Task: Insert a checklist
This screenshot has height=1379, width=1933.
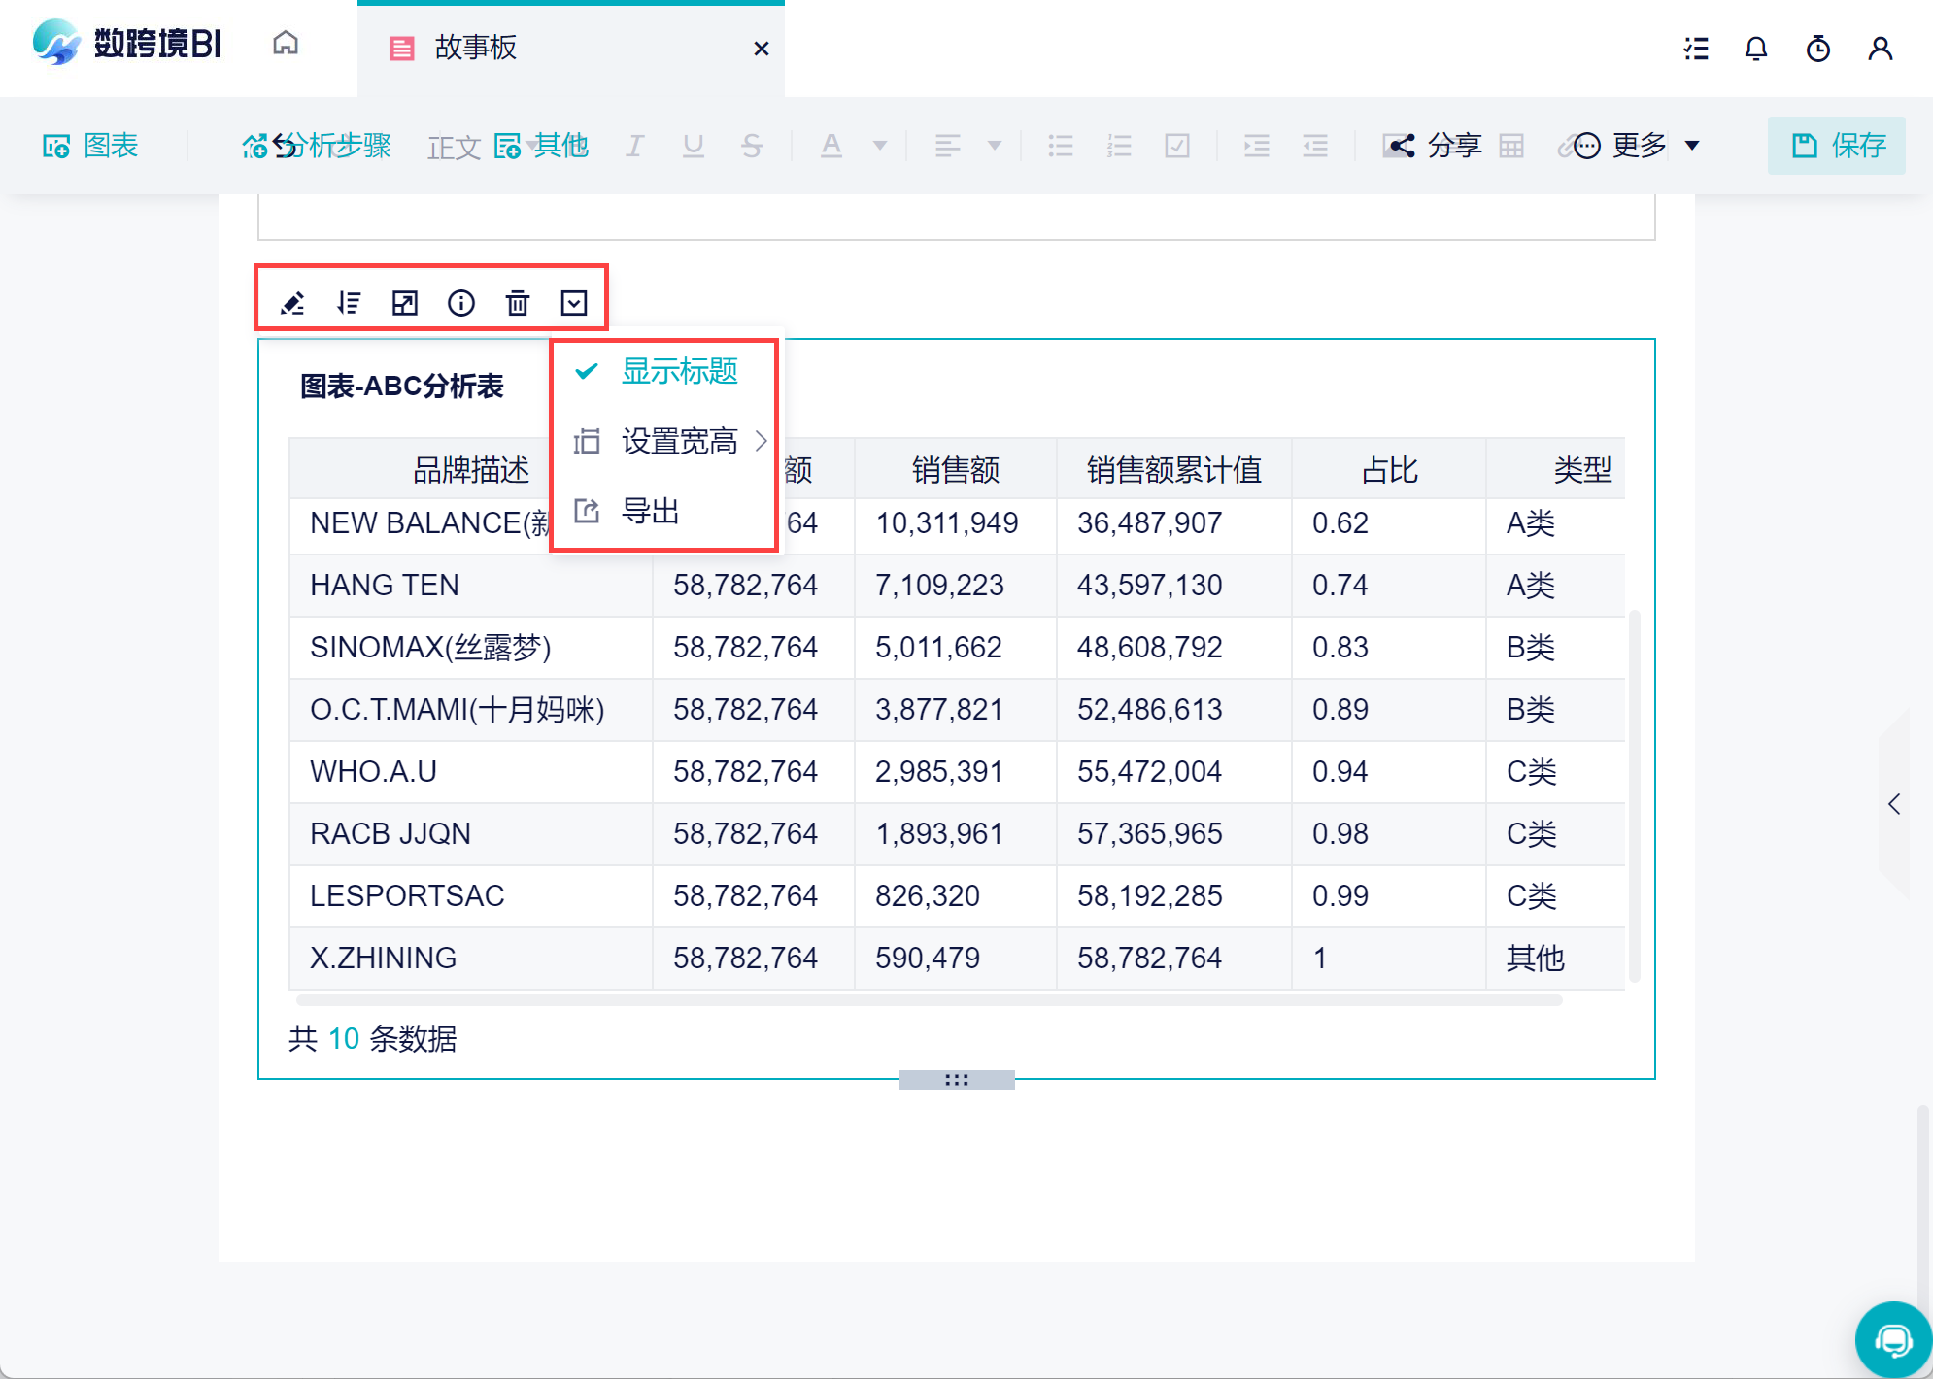Action: point(1177,146)
